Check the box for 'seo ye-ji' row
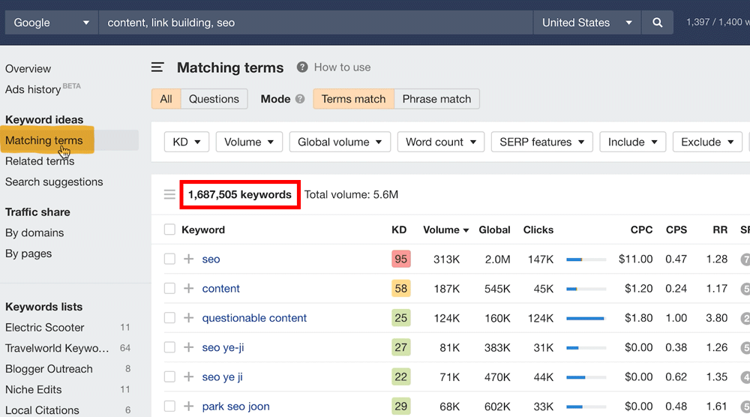 click(169, 347)
